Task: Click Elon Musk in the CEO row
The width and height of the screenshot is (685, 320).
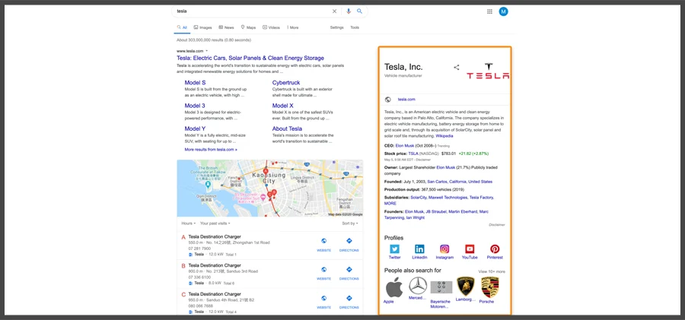Action: 405,145
